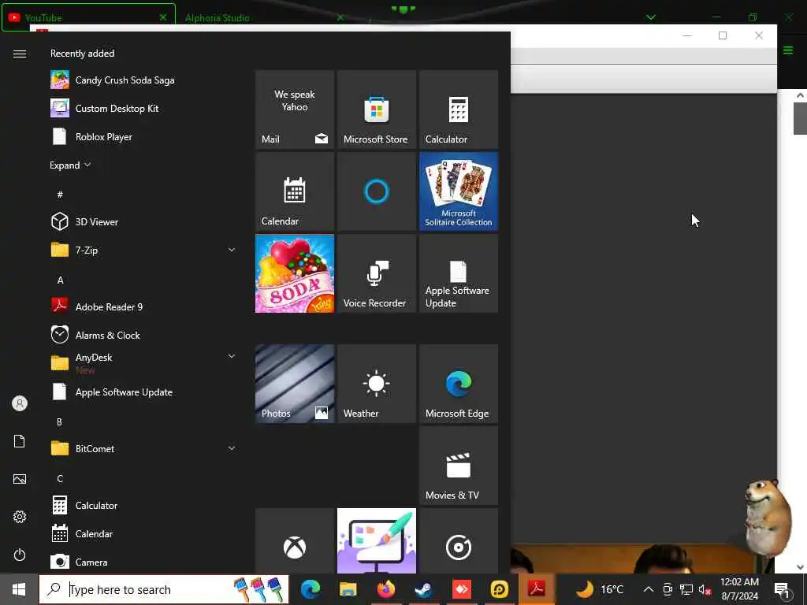The width and height of the screenshot is (807, 605).
Task: Expand the 7-Zip folder
Action: (x=143, y=250)
